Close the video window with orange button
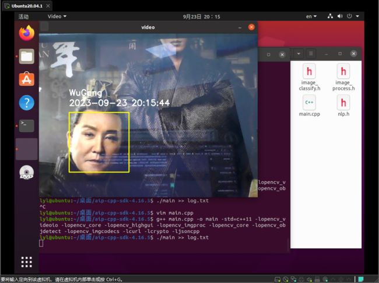Screen dimensions: 379x283 (x=251, y=27)
